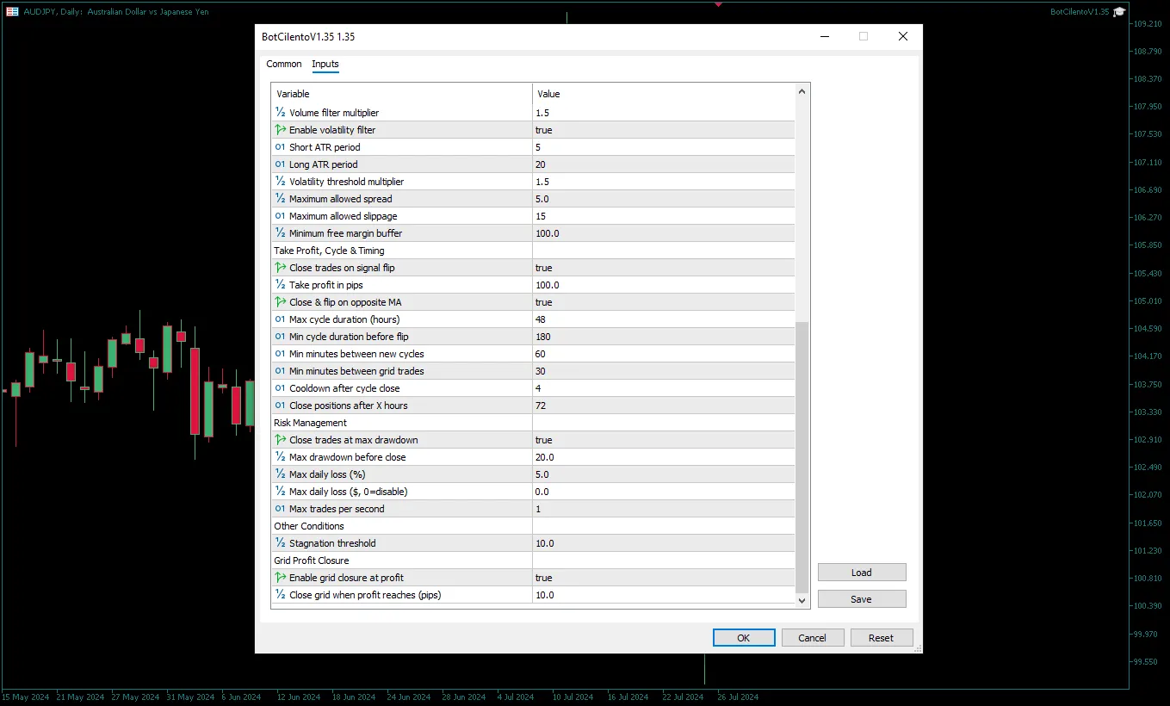Click integer icon beside Close positions after X hours

[280, 406]
